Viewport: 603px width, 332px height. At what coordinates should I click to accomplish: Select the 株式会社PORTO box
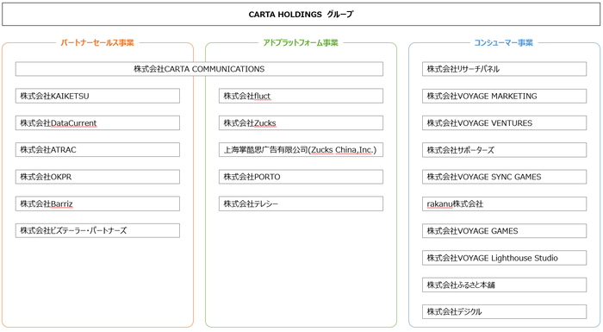point(301,177)
